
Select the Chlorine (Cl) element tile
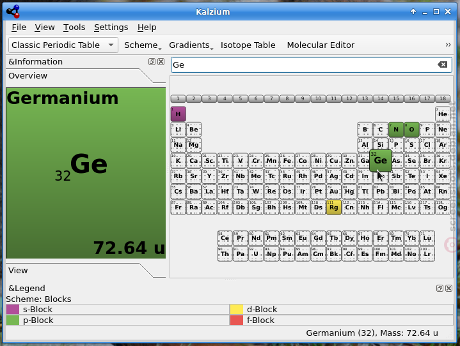click(427, 145)
